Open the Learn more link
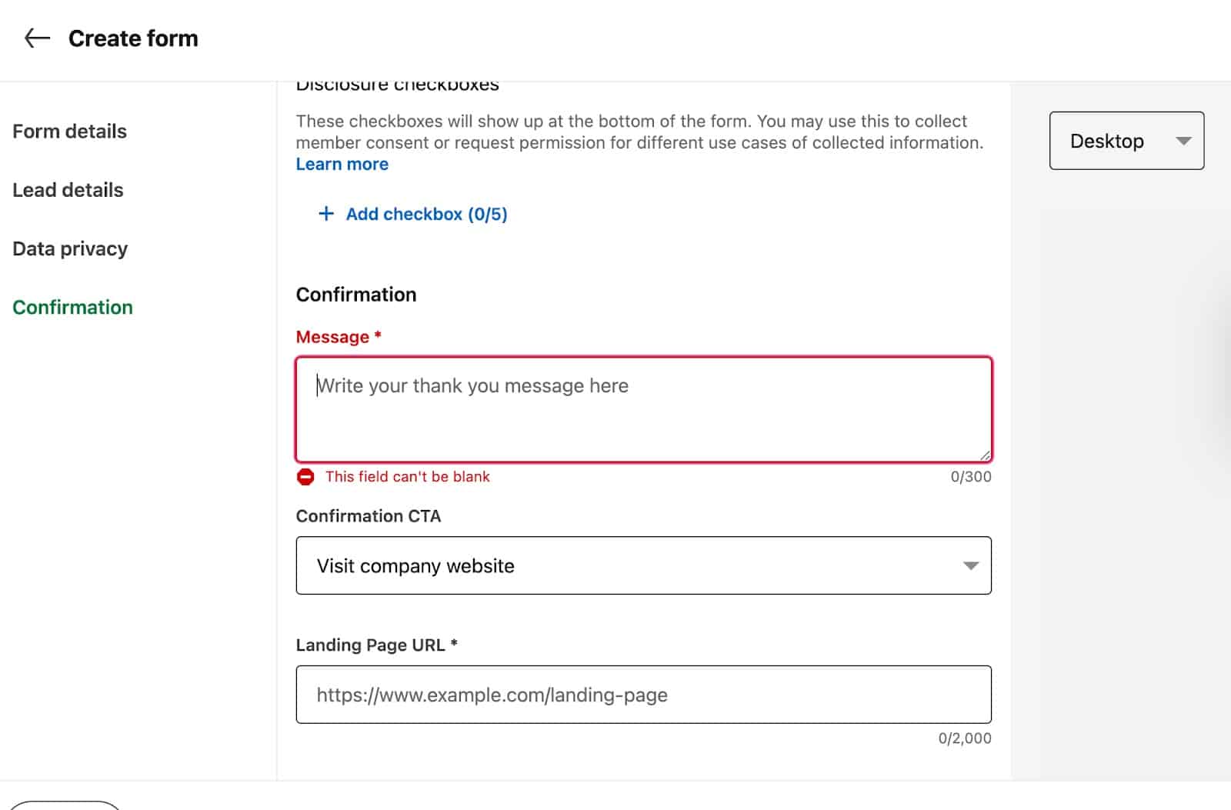This screenshot has height=810, width=1231. point(342,165)
